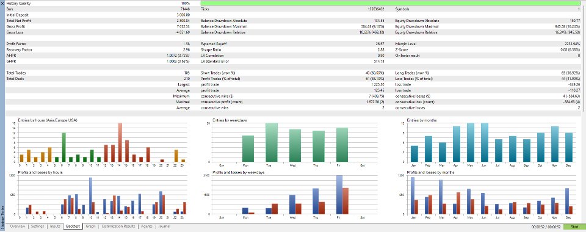
Task: Click the Initial Deposit label
Action: coord(18,15)
